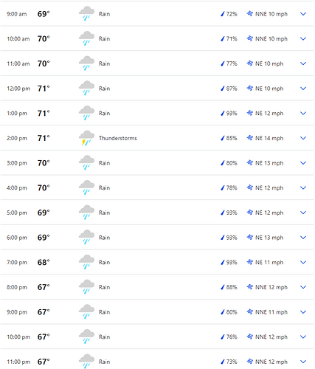
Task: Click the raindrop icon beside 76%
Action: tap(223, 337)
